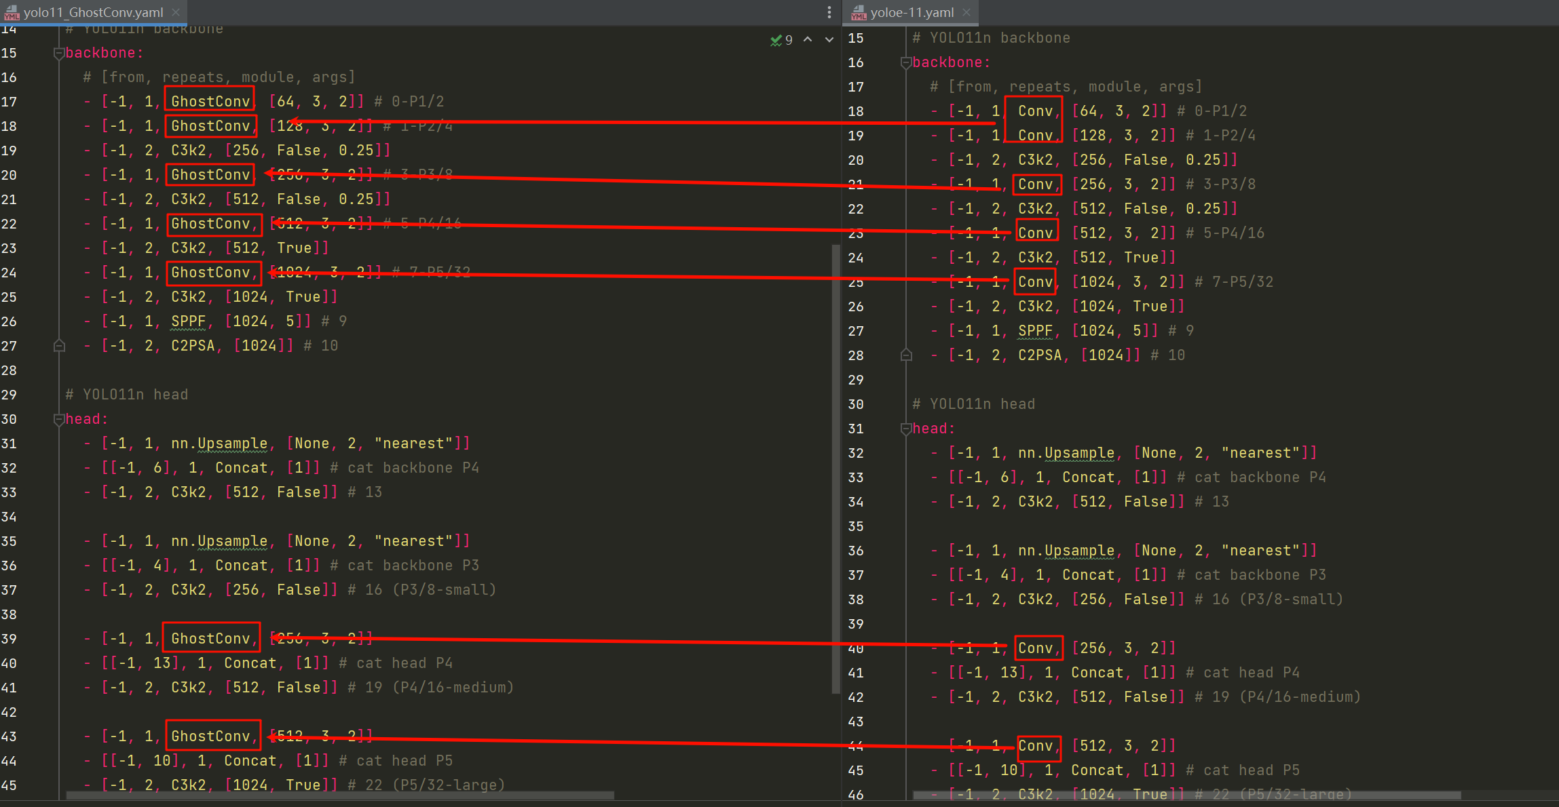Click SPPF on line 26 of left editor
This screenshot has height=807, width=1559.
click(188, 321)
